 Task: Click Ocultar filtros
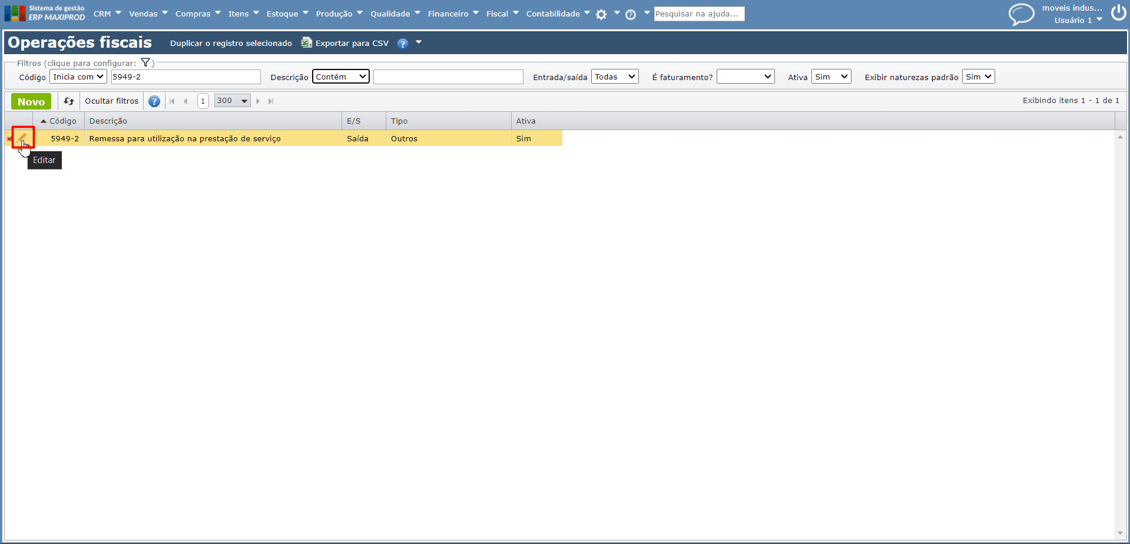112,101
